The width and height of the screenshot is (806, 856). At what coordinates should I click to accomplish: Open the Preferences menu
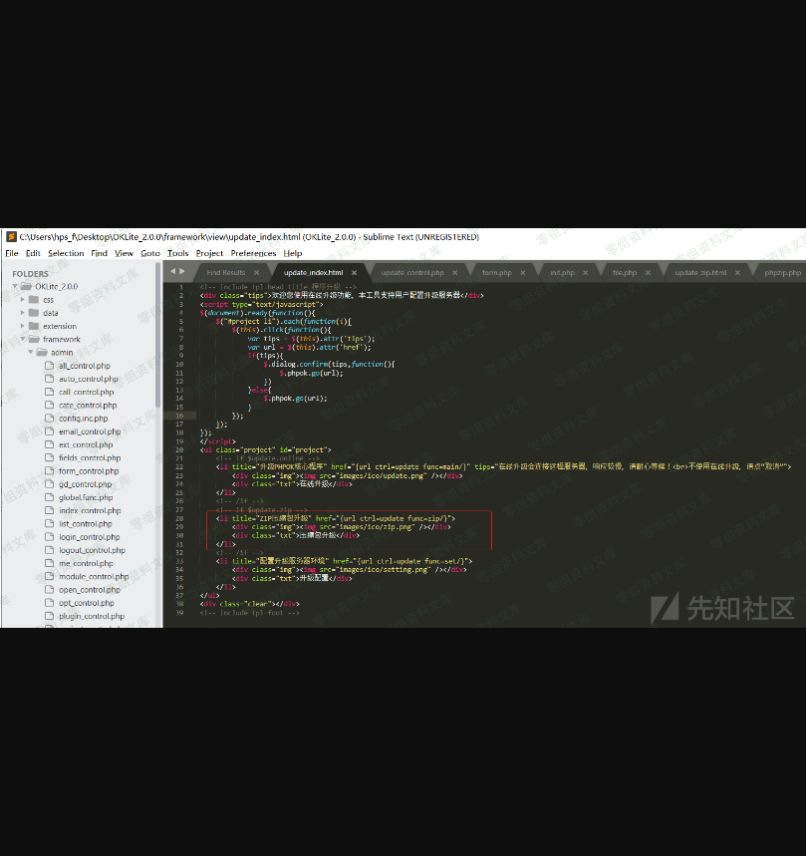[x=253, y=253]
